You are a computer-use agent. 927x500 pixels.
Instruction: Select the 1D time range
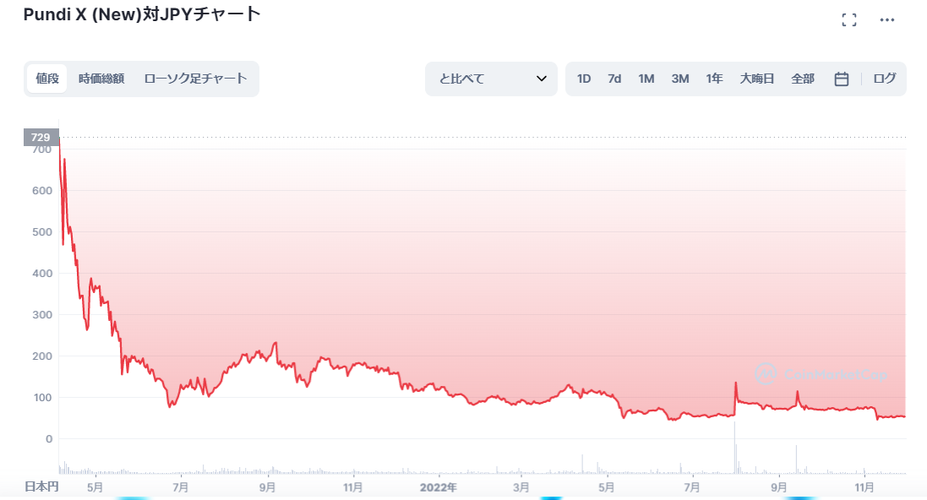584,79
